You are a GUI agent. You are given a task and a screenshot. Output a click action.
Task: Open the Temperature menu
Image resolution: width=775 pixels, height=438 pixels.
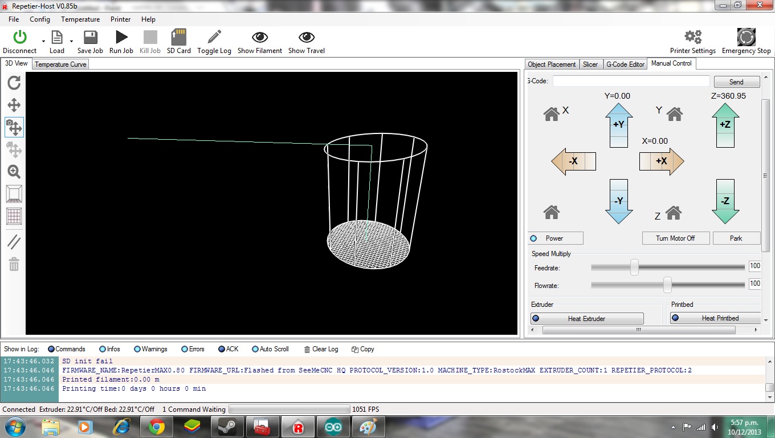(x=80, y=19)
